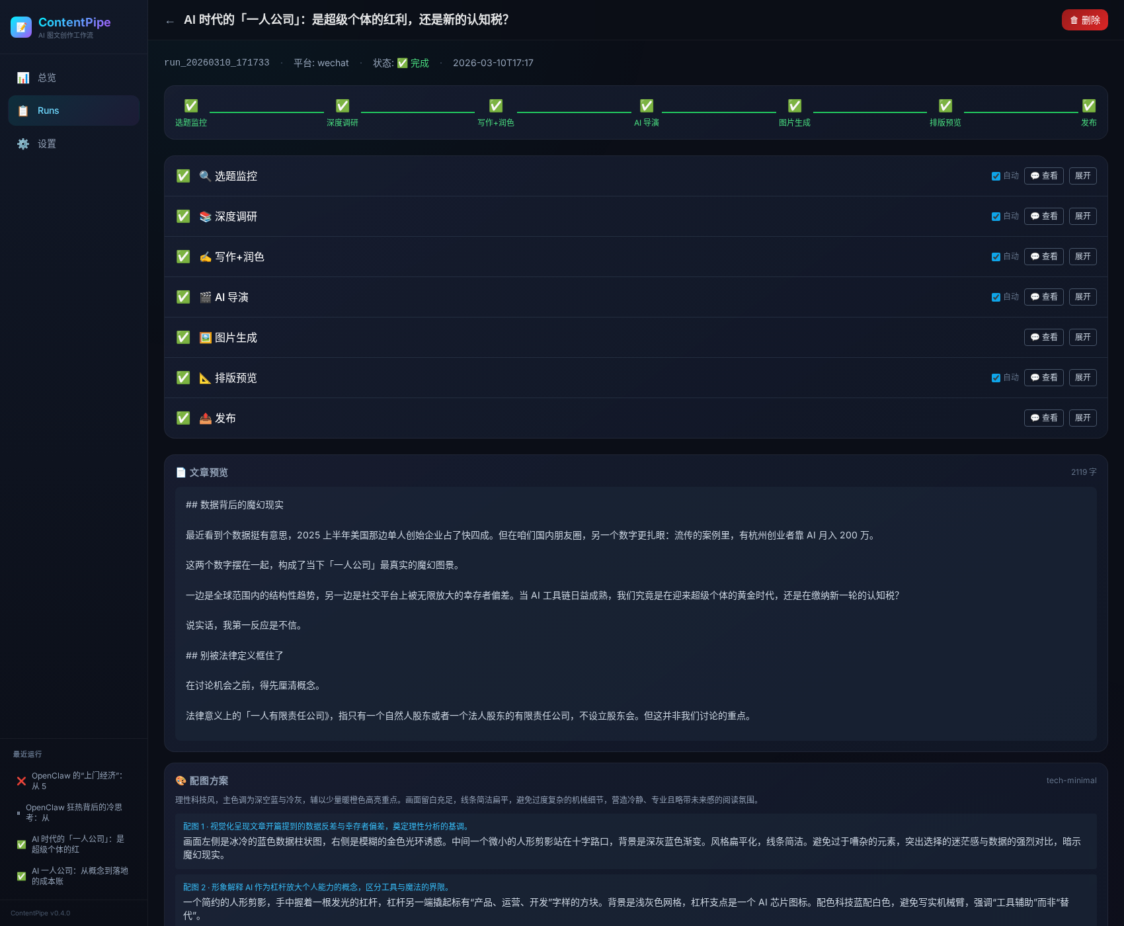
Task: Expand the 发布 stage row
Action: point(1082,418)
